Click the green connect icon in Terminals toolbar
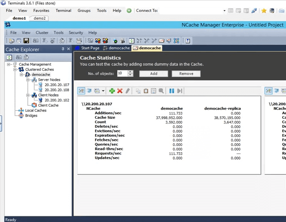Viewport: 286px width, 222px height. coord(129,10)
